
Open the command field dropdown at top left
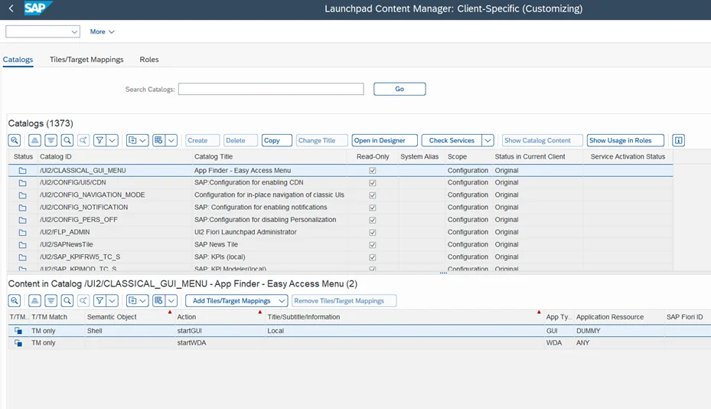coord(74,31)
